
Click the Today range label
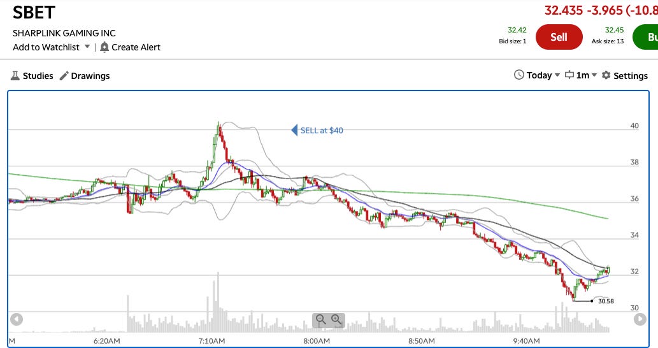click(540, 75)
